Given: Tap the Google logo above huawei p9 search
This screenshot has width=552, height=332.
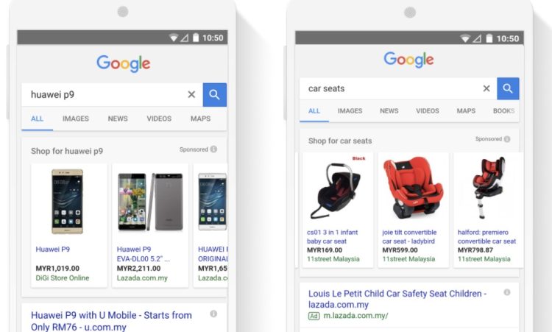Looking at the screenshot, I should (x=124, y=64).
